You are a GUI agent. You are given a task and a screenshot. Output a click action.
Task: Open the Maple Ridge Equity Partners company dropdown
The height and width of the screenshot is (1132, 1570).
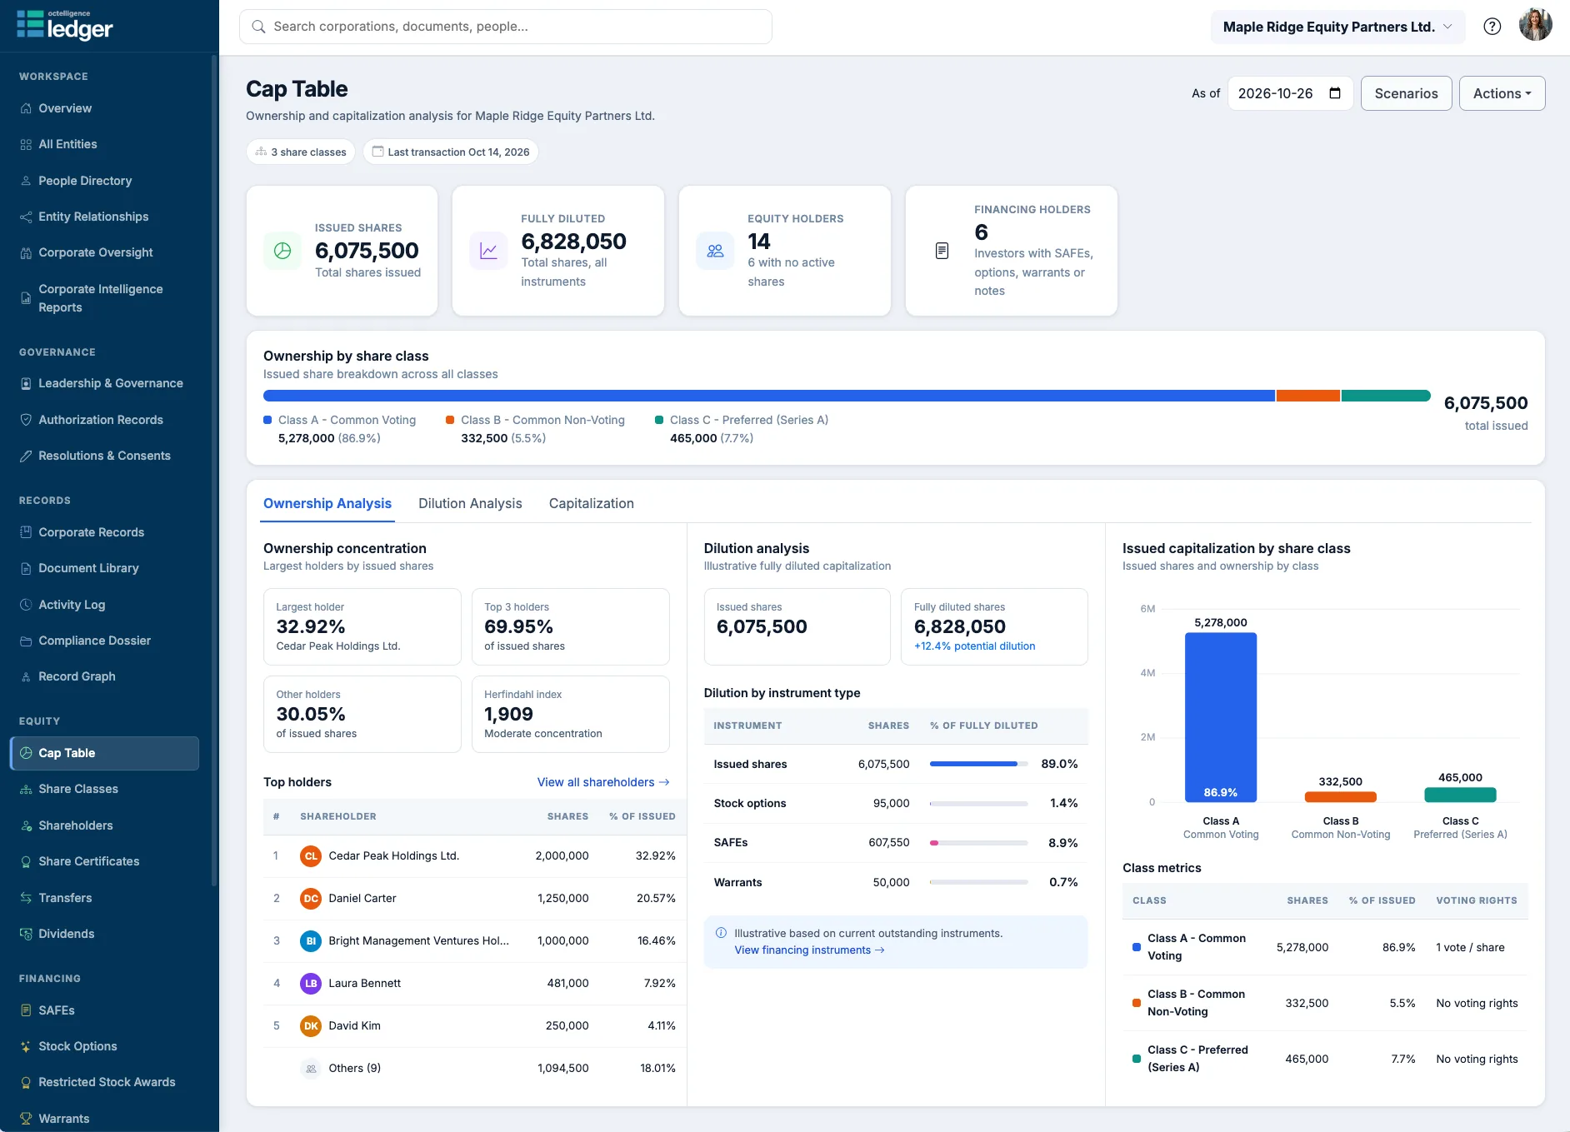point(1337,27)
